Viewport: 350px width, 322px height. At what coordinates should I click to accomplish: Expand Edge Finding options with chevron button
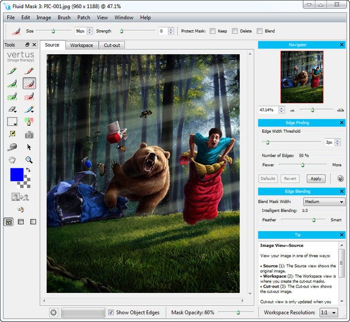coord(341,179)
